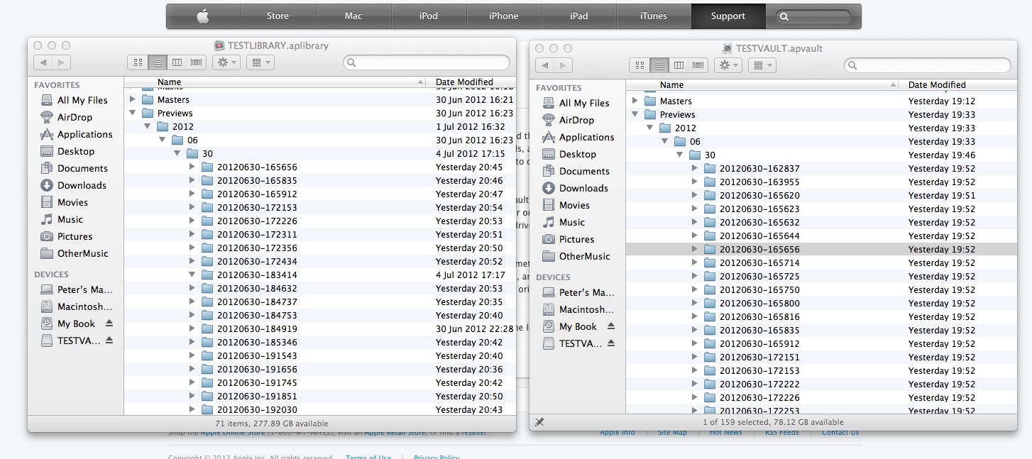Switch TESTLIBRARY window to column view

coord(177,62)
